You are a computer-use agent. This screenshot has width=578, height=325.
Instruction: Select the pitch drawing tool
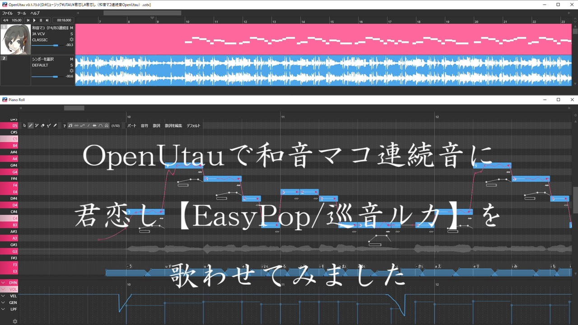coord(49,125)
